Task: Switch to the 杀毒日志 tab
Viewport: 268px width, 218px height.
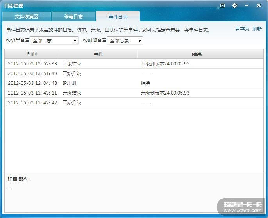Action: point(73,16)
